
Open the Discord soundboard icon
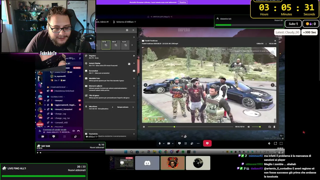(192, 143)
